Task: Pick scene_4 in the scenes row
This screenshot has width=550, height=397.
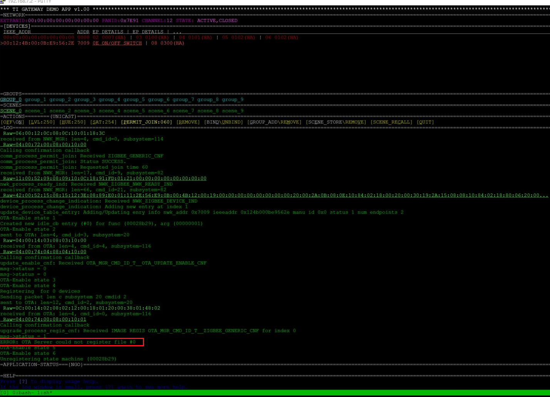Action: [x=109, y=111]
